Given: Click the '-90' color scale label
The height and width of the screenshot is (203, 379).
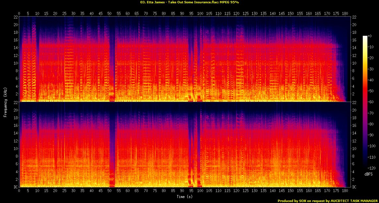Looking at the screenshot, I should 370,135.
